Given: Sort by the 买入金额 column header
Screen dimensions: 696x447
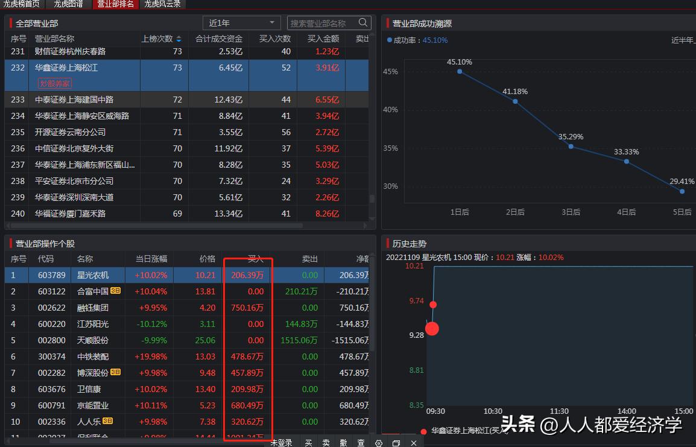Looking at the screenshot, I should 323,39.
